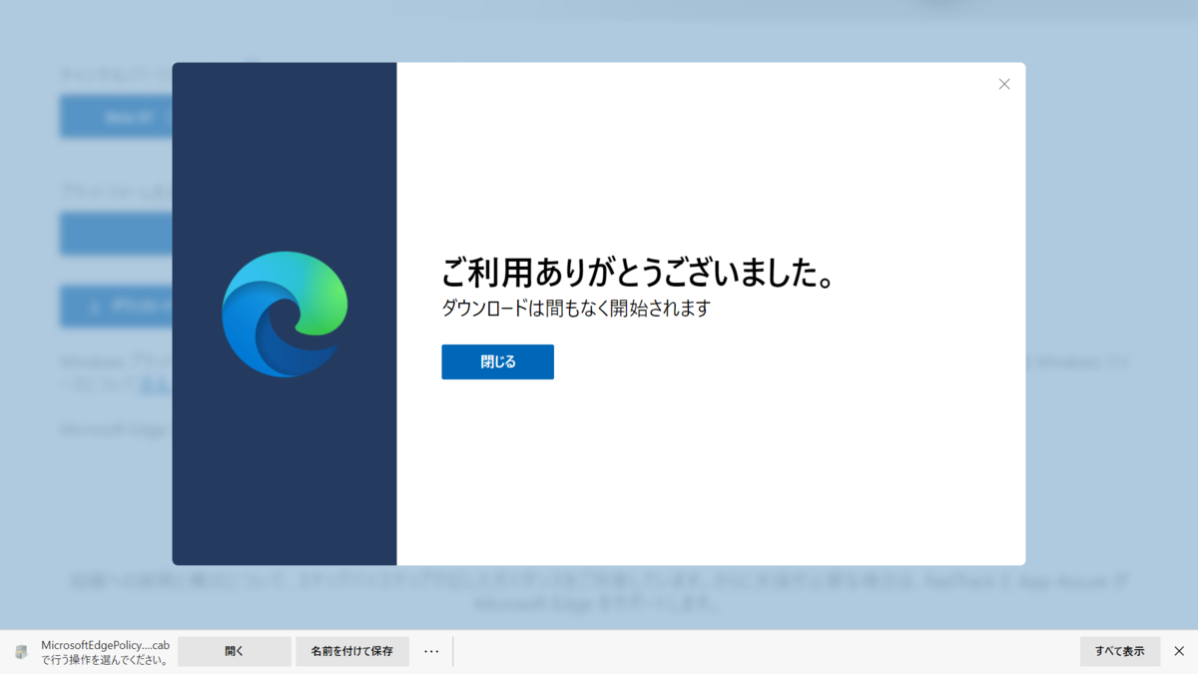This screenshot has height=674, width=1198.
Task: Click the Microsoft Edge logo in the dialog
Action: (285, 314)
